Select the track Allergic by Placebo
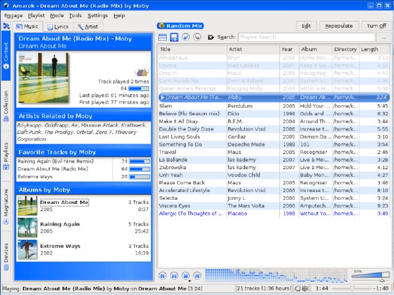The width and height of the screenshot is (394, 295). coord(274,214)
